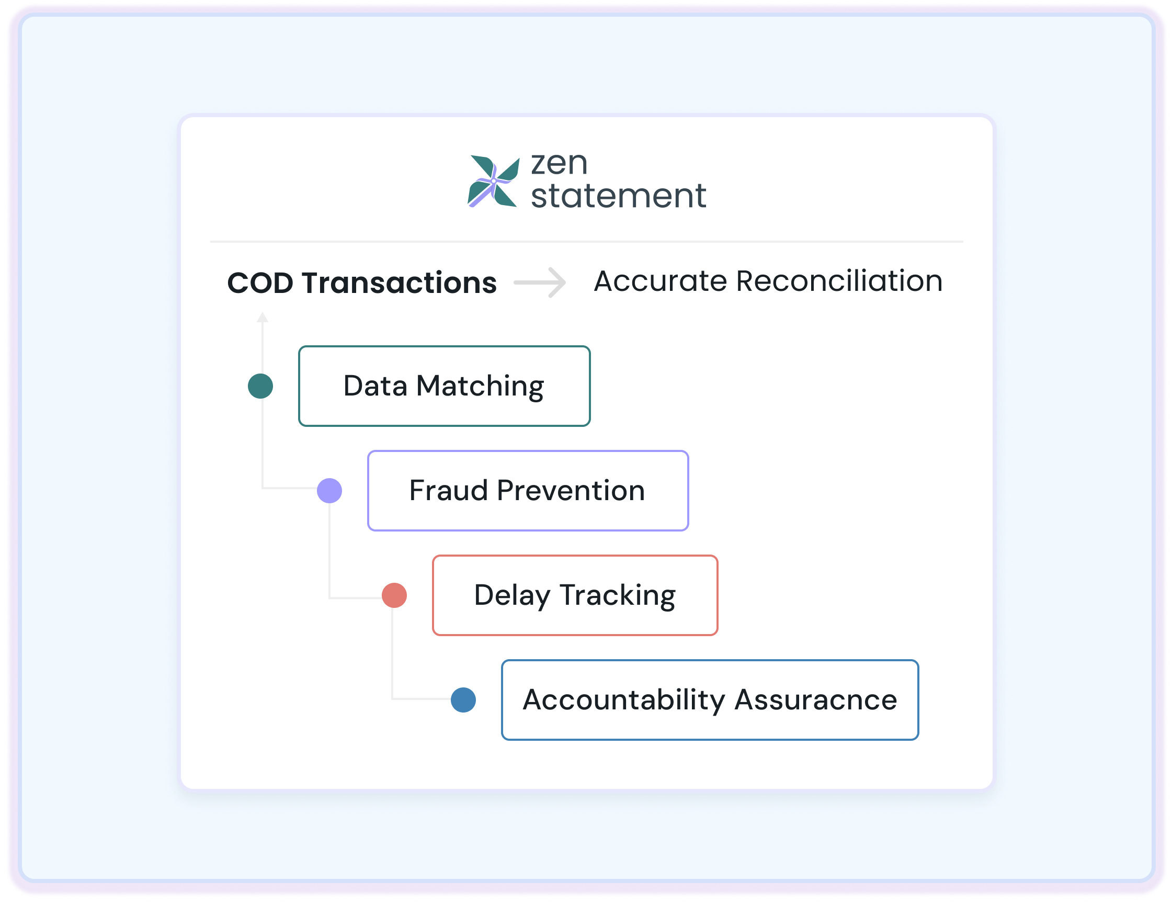Click the 'statement' word in the logo
The image size is (1172, 904).
tap(618, 196)
